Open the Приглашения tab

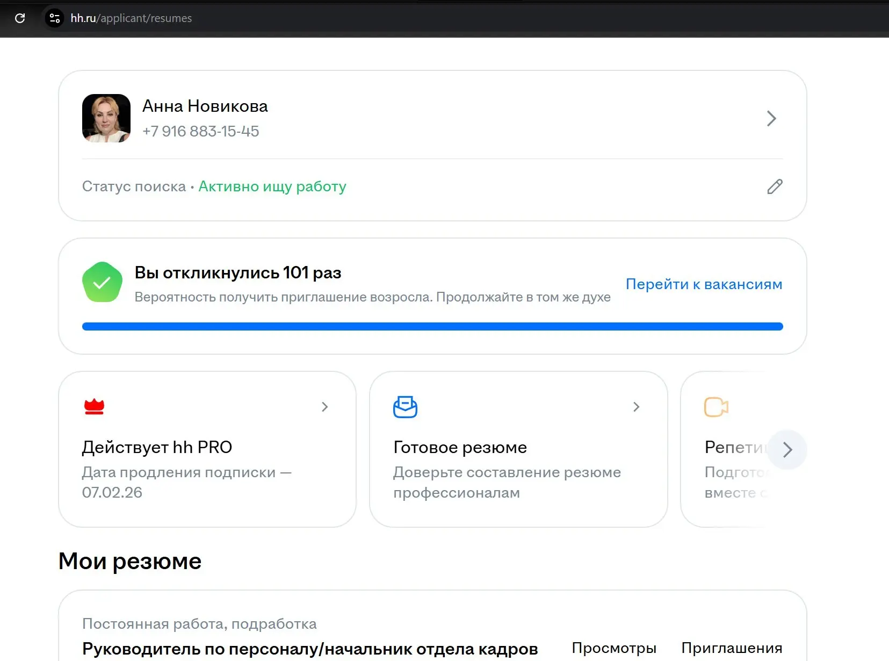(x=732, y=648)
